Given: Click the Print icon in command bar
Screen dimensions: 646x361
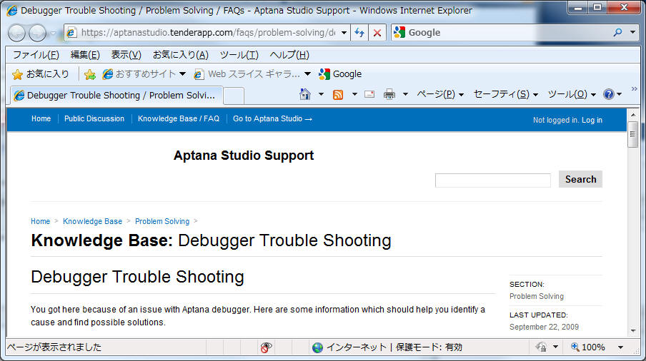Looking at the screenshot, I should pos(389,94).
